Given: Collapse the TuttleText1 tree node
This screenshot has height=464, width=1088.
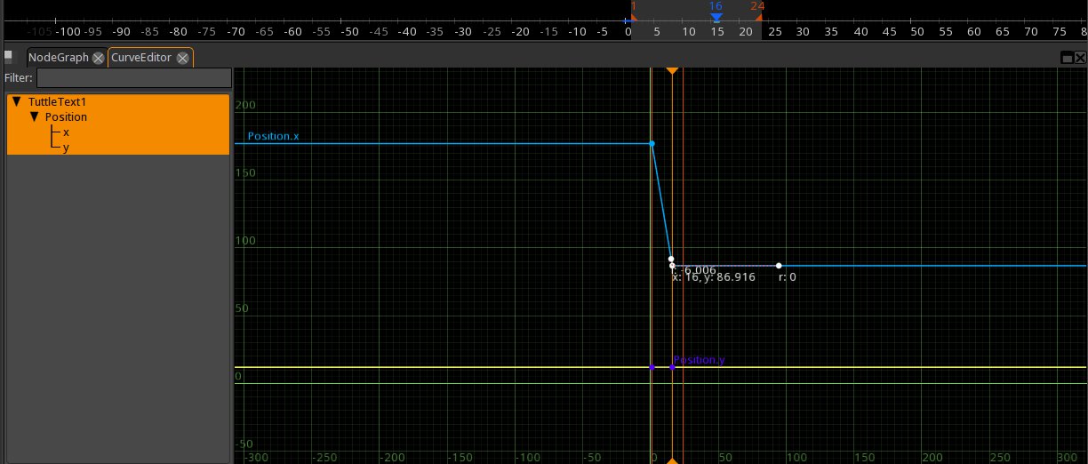Looking at the screenshot, I should (17, 102).
